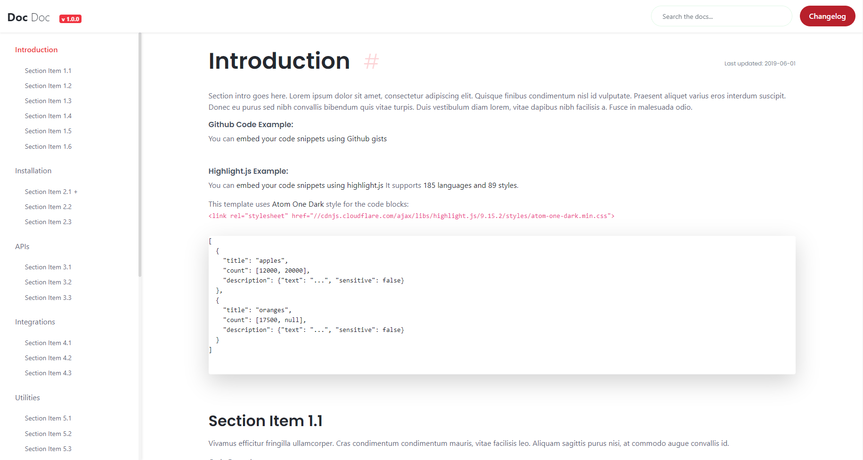The width and height of the screenshot is (863, 460).
Task: Open the highlight.js link
Action: click(310, 186)
